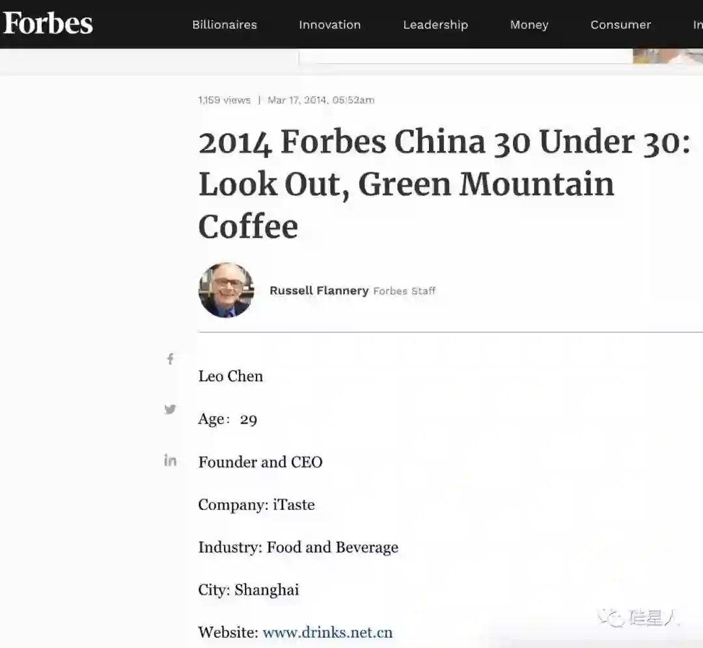Share article via Twitter bird icon
Screen dimensions: 703x648
pyautogui.click(x=170, y=409)
